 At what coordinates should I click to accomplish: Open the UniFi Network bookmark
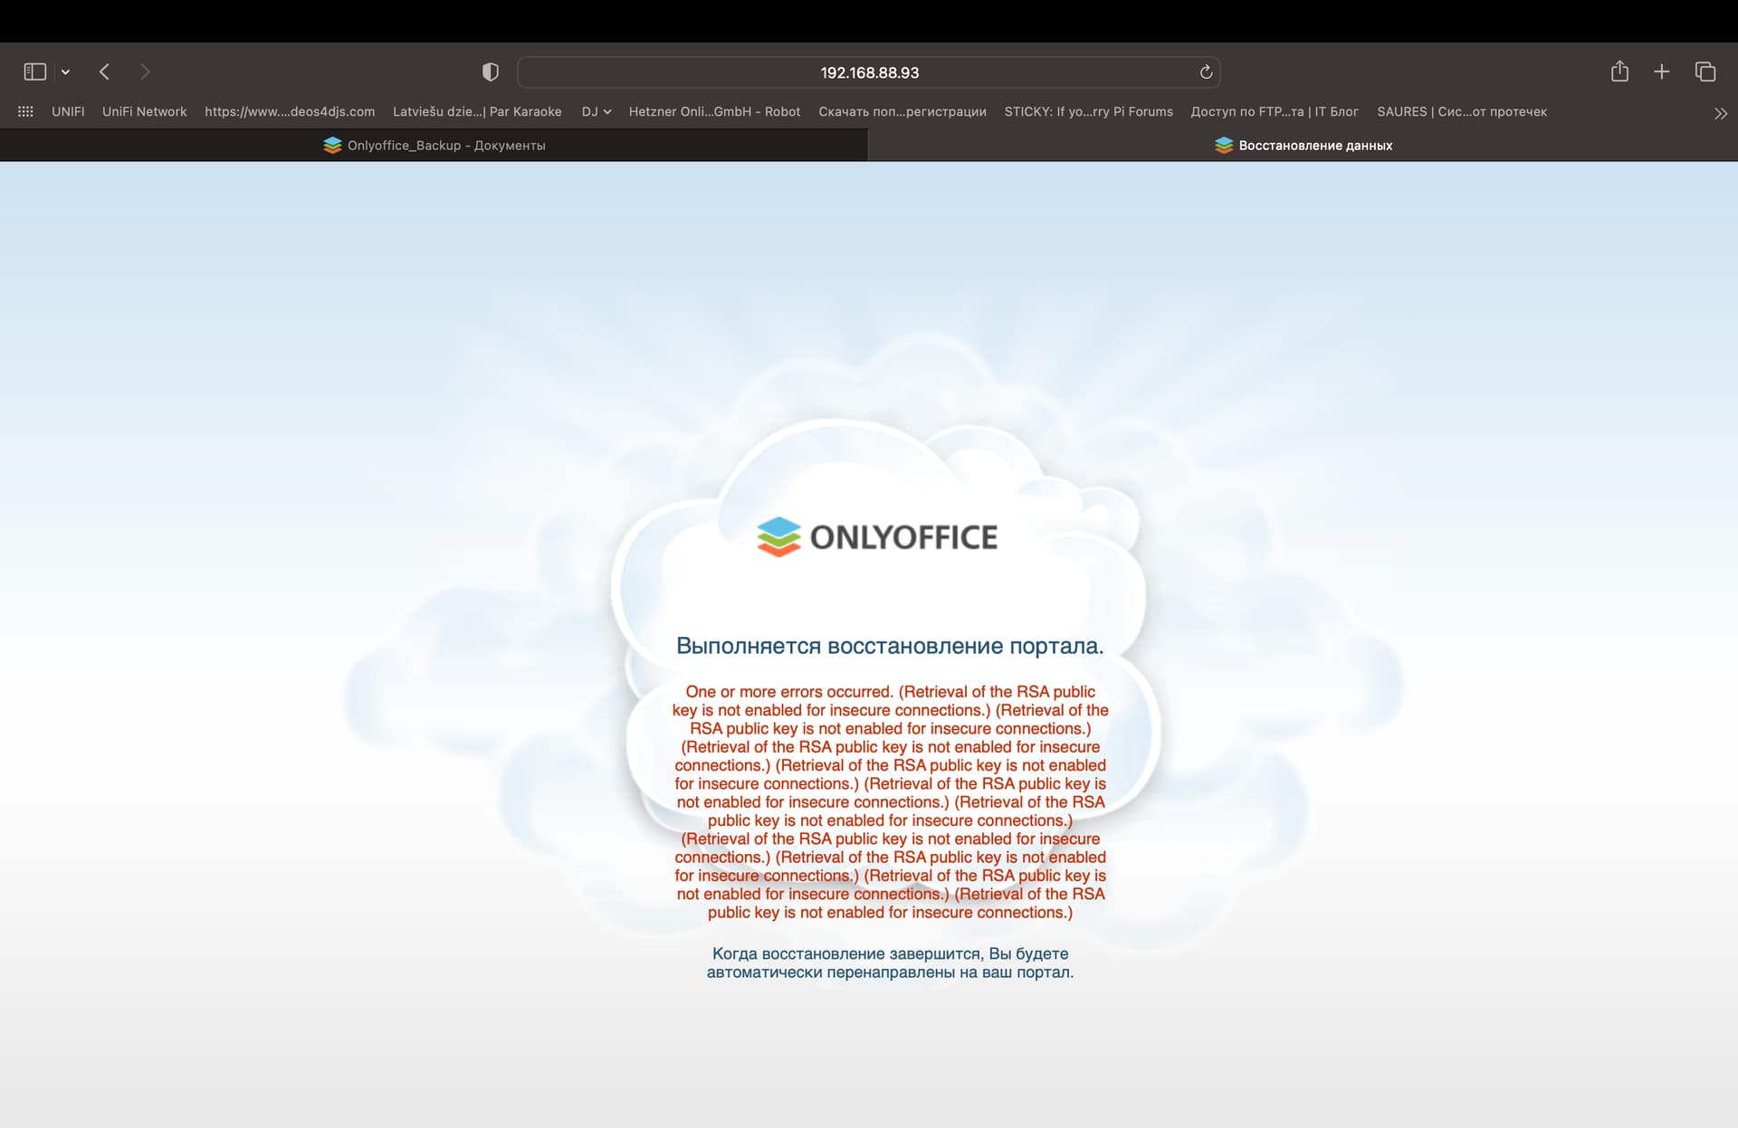(x=144, y=111)
